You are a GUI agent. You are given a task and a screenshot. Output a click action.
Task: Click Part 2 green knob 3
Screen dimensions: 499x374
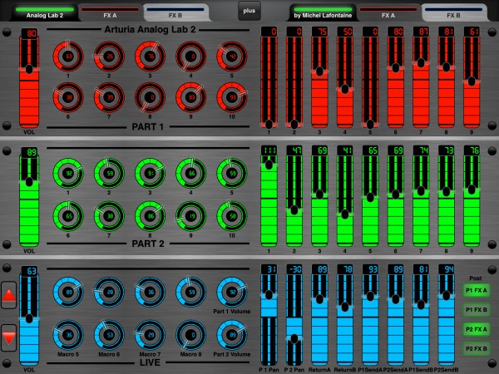tap(150, 174)
